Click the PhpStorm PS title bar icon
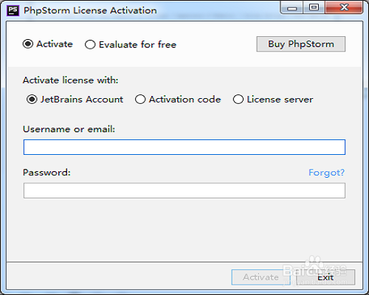This screenshot has width=369, height=295. pos(13,10)
